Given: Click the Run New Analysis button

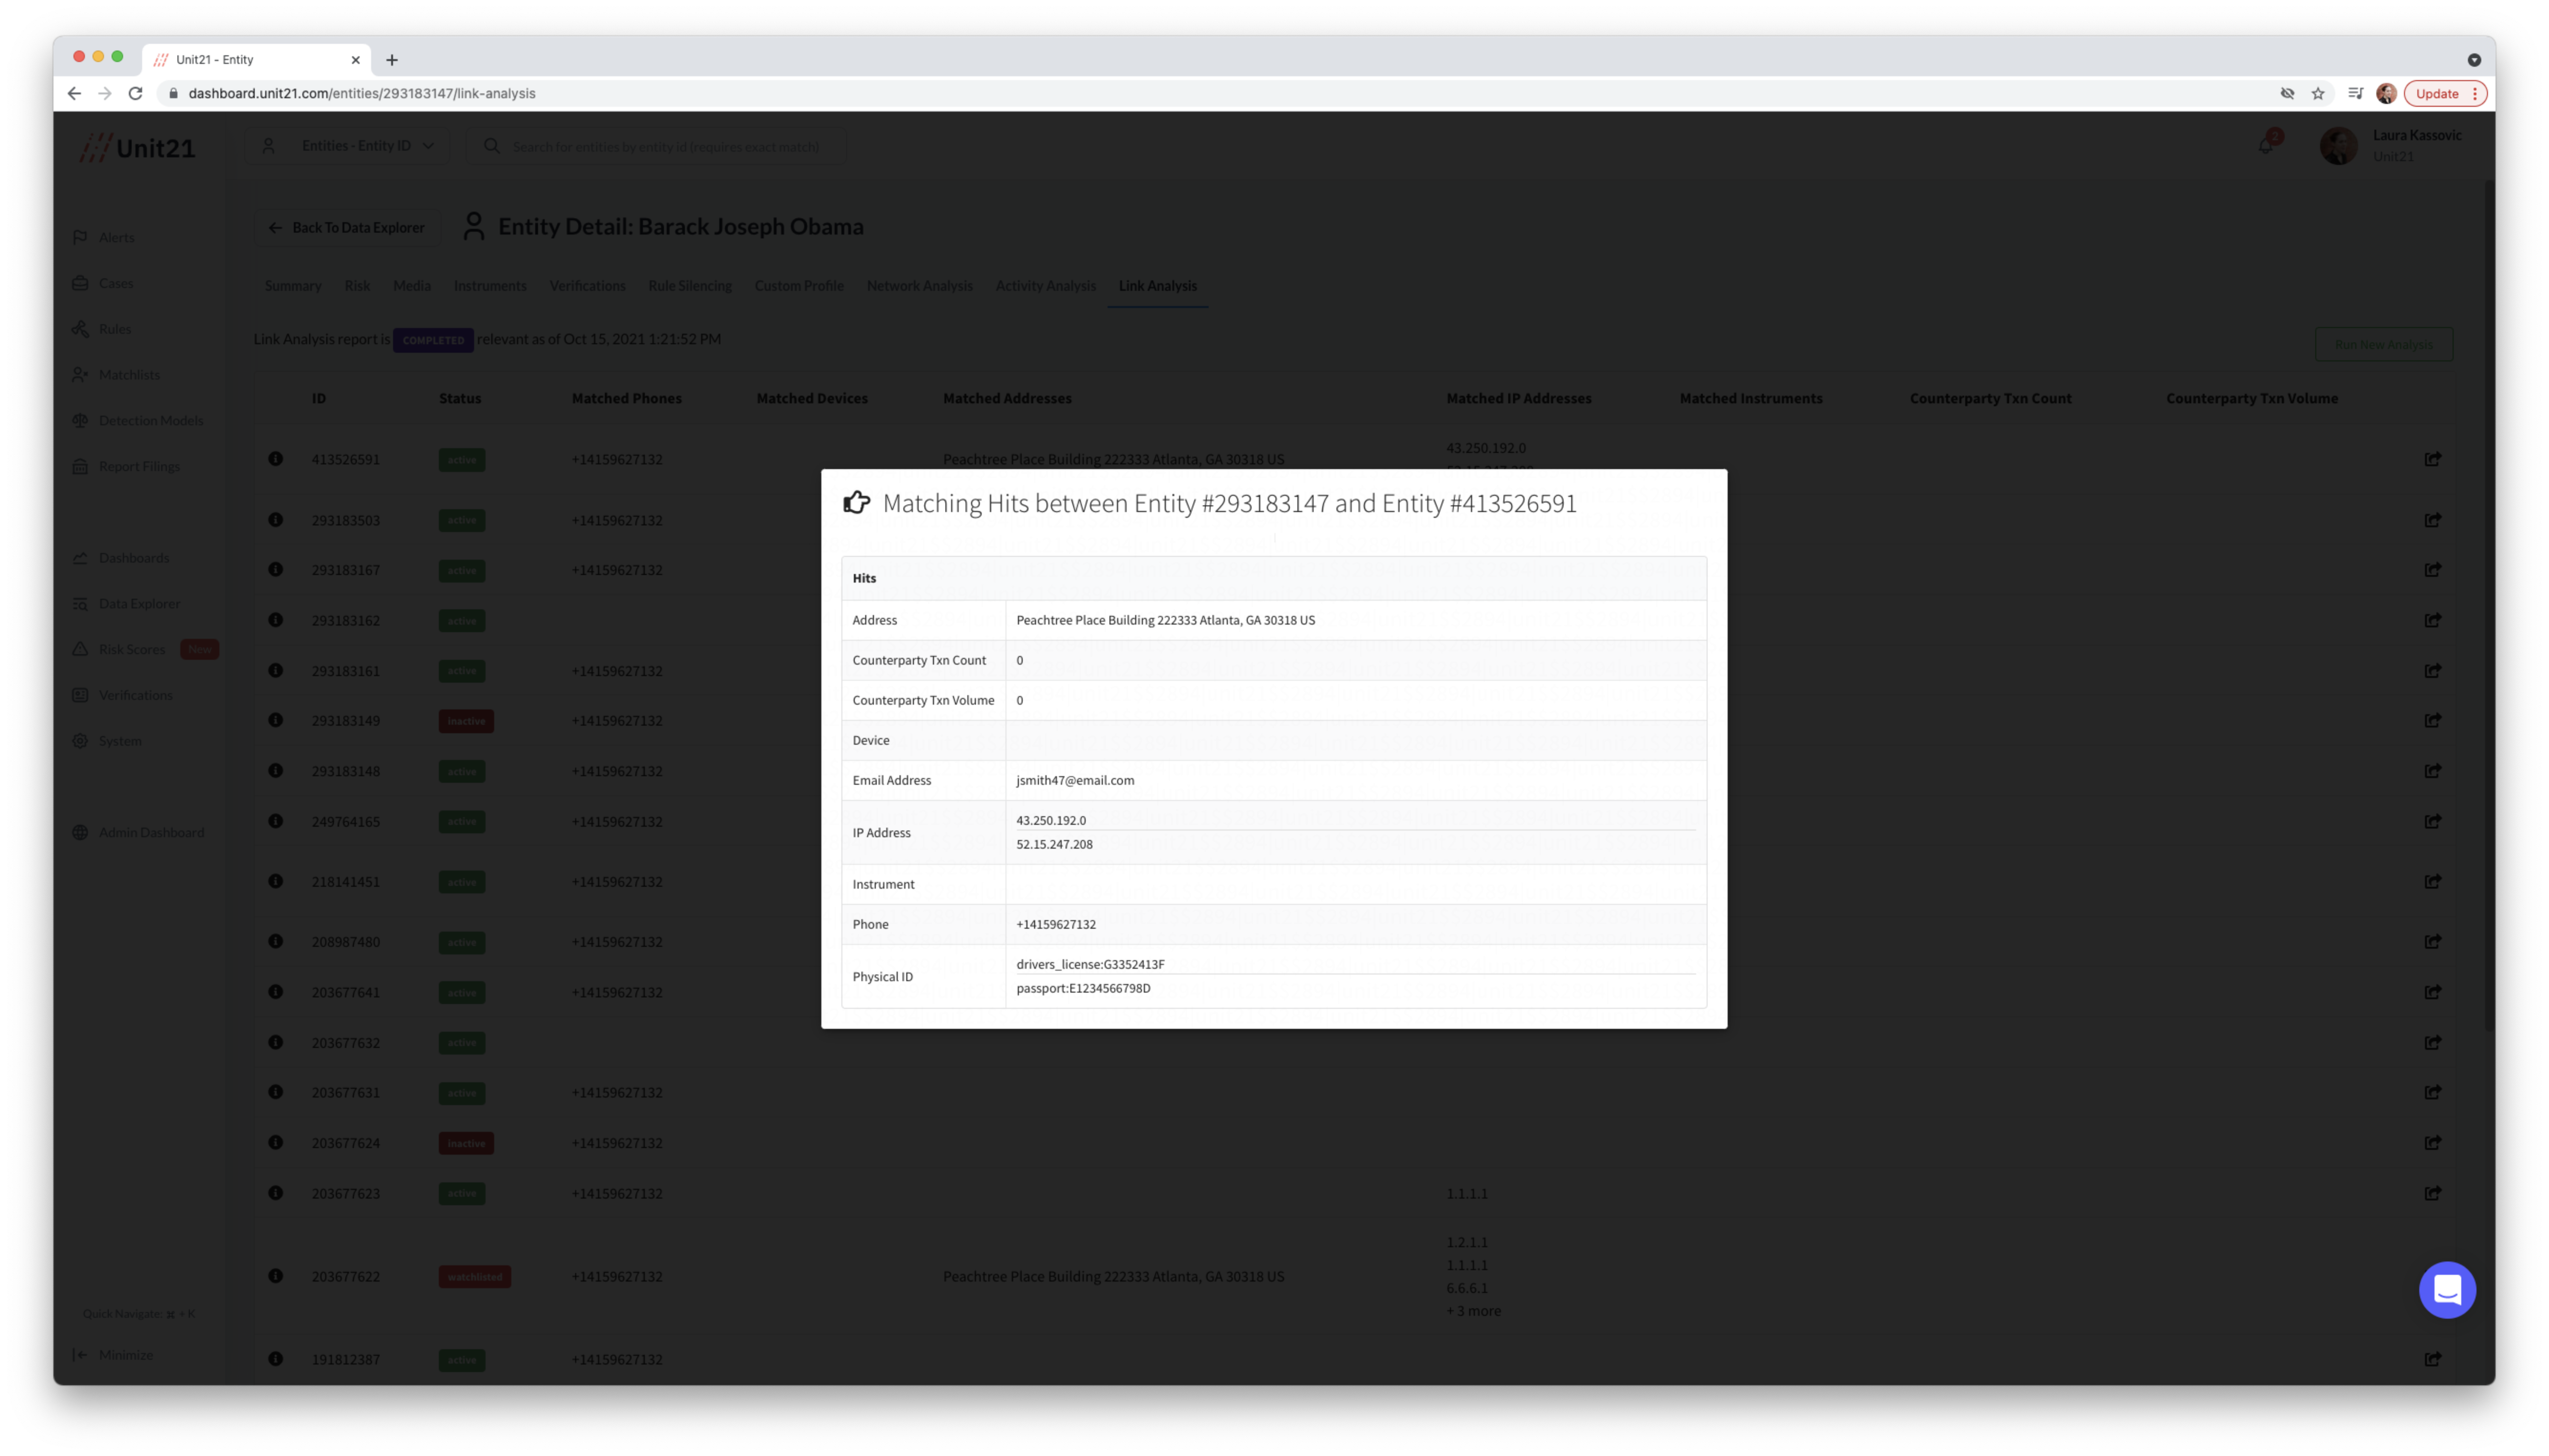Looking at the screenshot, I should [x=2383, y=345].
